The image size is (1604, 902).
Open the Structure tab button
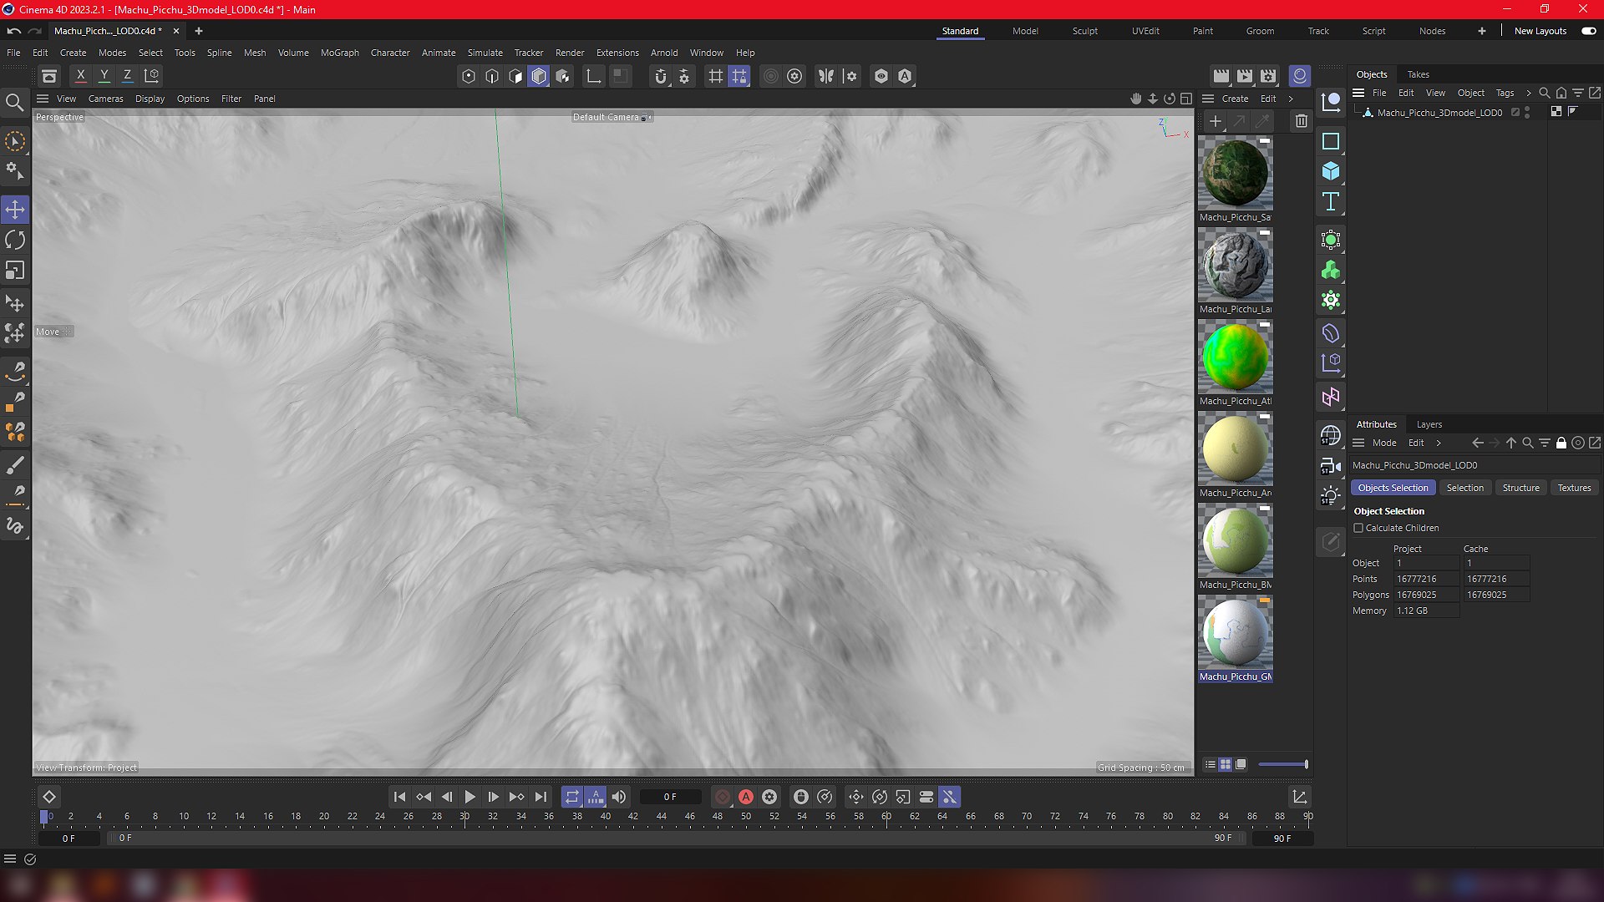click(1520, 488)
